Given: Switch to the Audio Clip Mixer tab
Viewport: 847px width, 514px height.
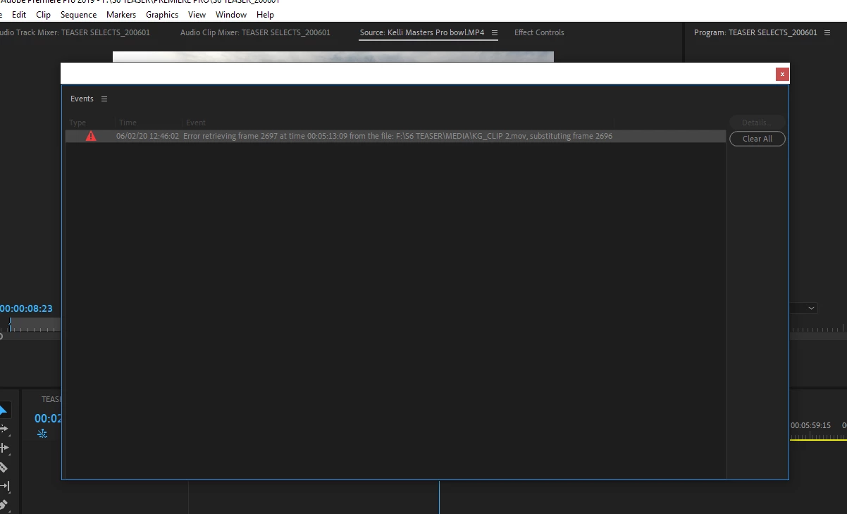Looking at the screenshot, I should pyautogui.click(x=255, y=32).
